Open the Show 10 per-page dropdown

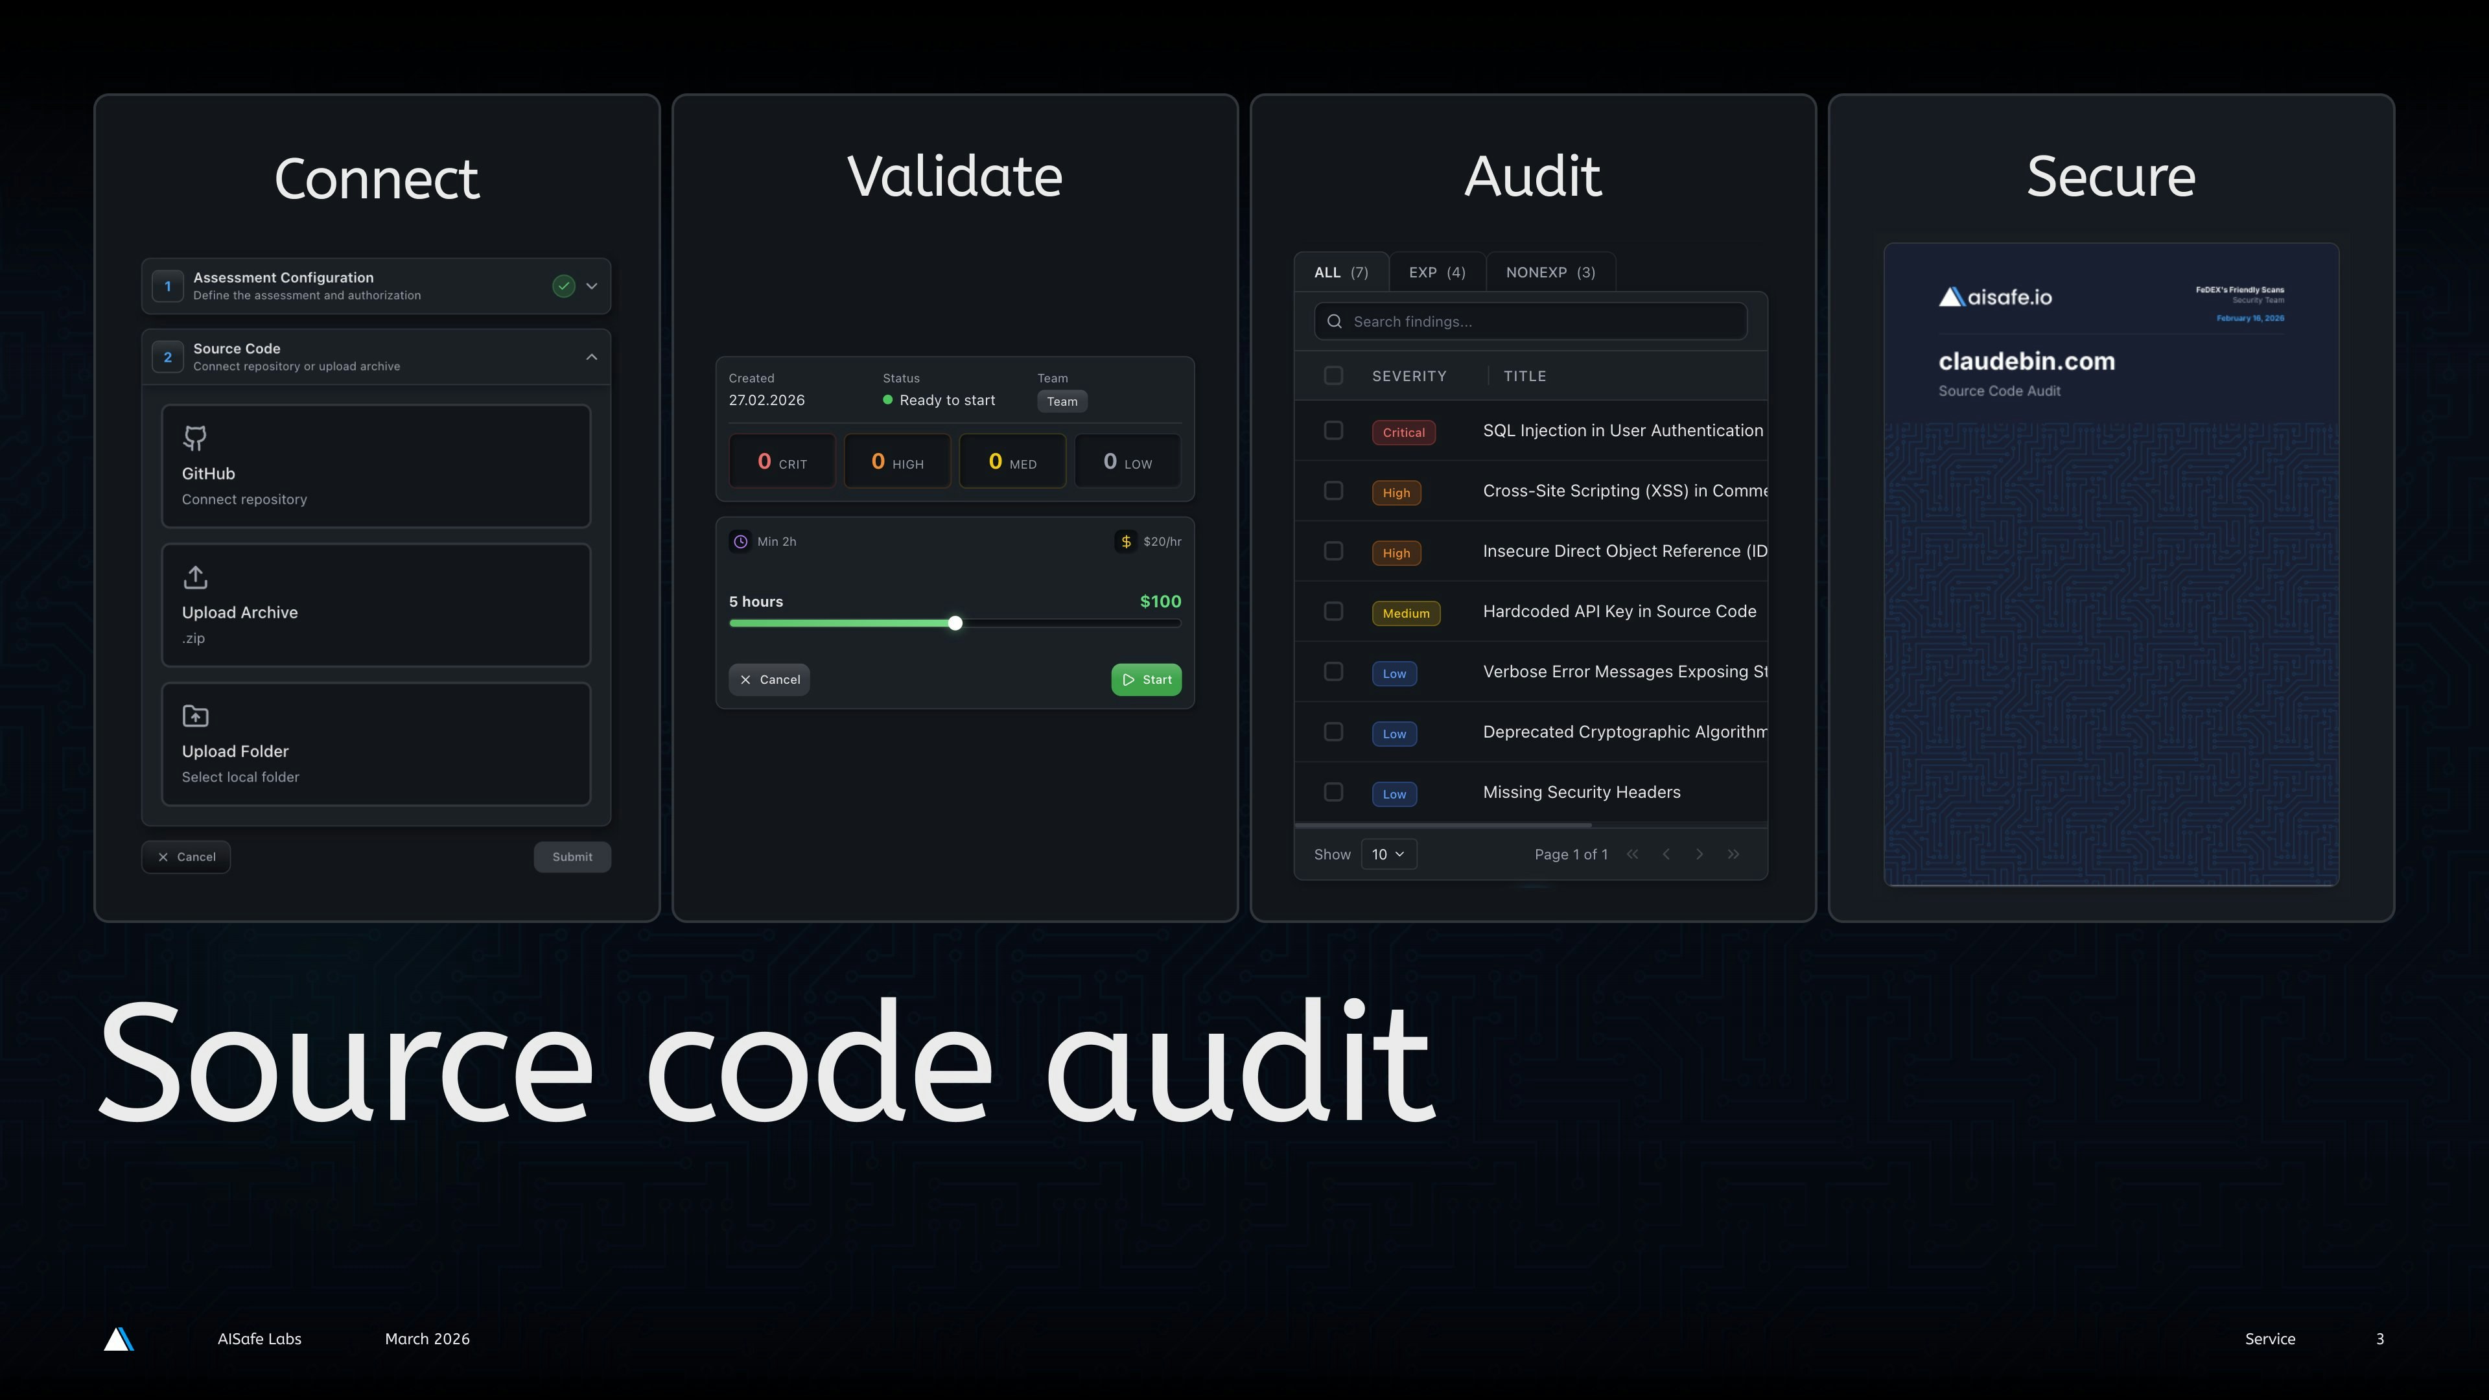click(x=1388, y=854)
